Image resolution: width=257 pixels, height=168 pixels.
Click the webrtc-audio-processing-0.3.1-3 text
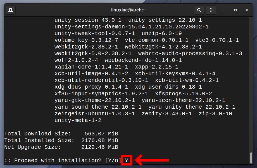click(x=190, y=53)
